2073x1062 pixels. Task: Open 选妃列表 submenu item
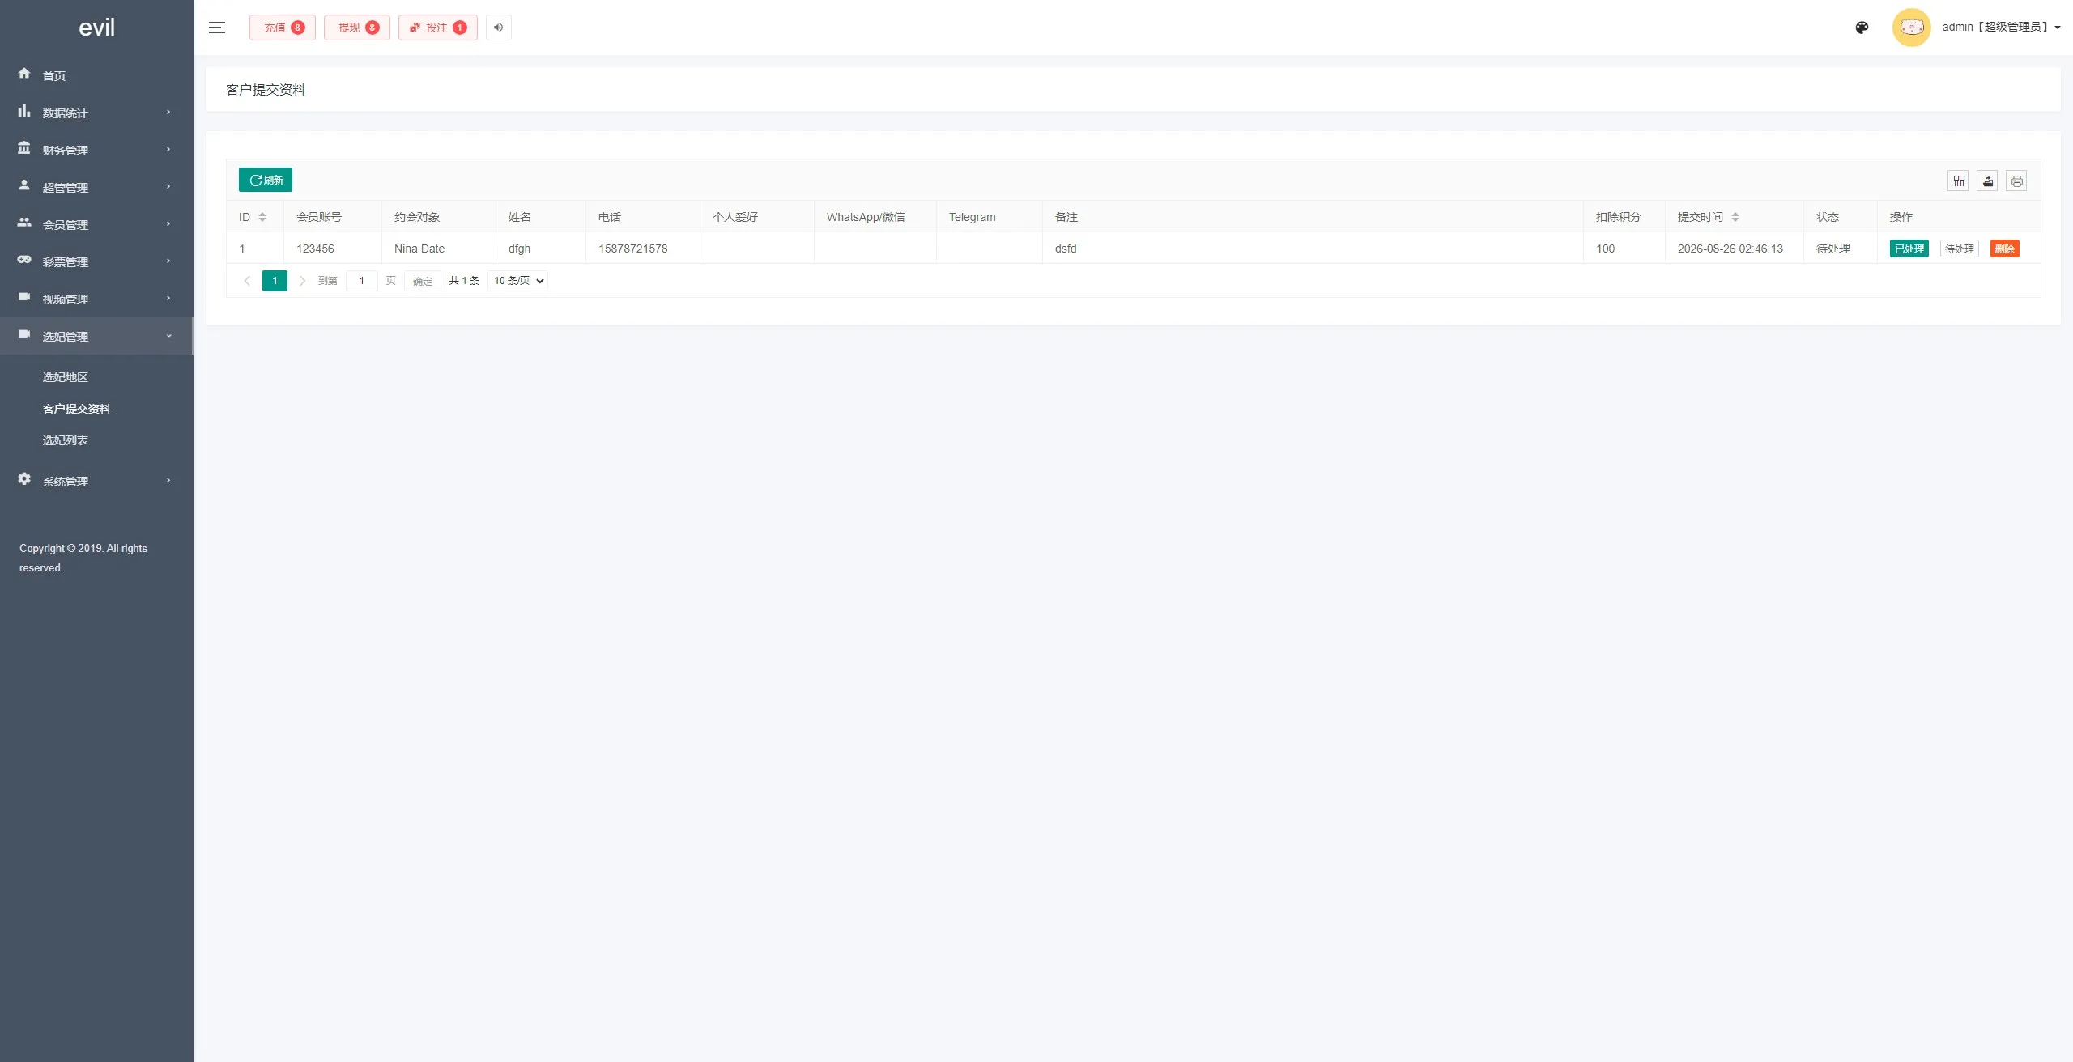pyautogui.click(x=66, y=440)
